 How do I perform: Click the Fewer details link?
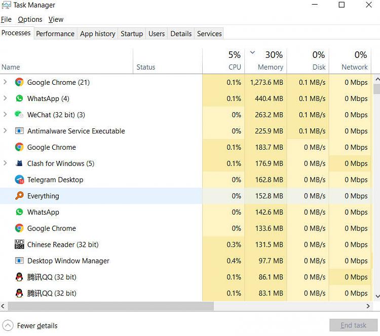coord(37,325)
